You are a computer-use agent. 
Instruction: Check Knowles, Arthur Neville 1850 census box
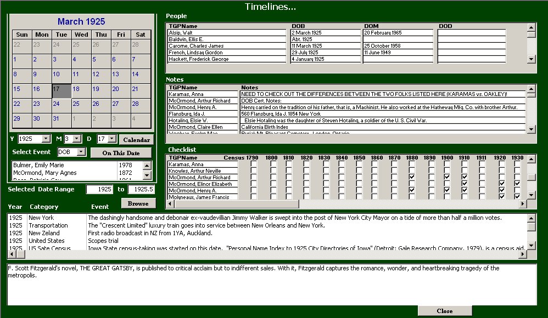359,171
